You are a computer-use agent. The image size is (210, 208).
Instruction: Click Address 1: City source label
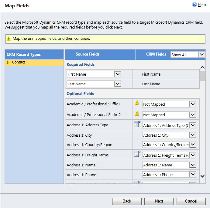point(79,135)
